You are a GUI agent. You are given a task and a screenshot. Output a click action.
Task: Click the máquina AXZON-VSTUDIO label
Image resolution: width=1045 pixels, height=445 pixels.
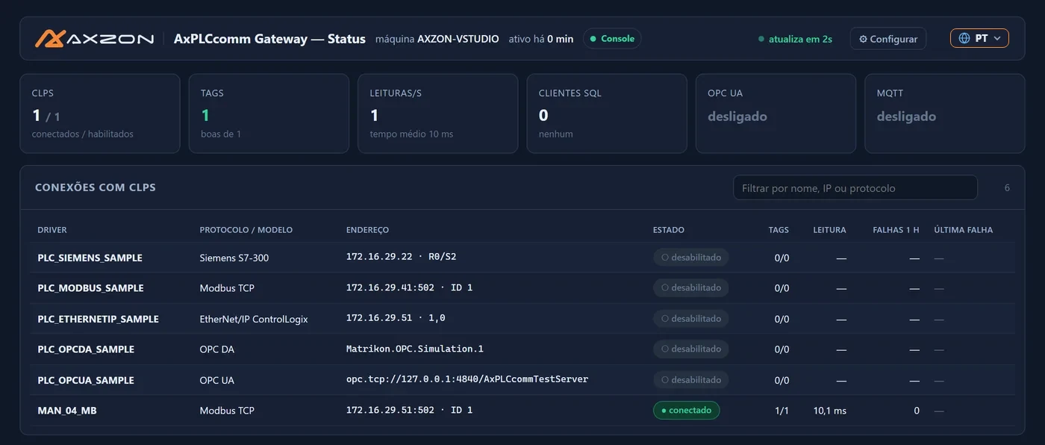(437, 39)
